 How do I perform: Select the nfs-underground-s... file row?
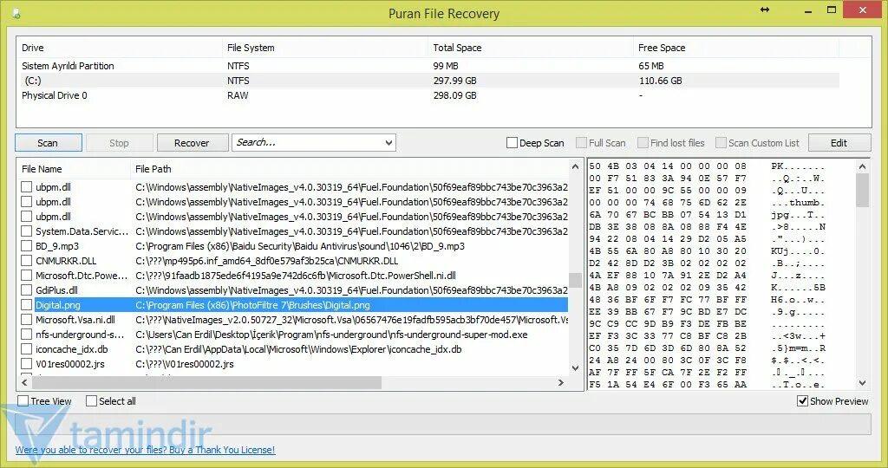[x=293, y=335]
